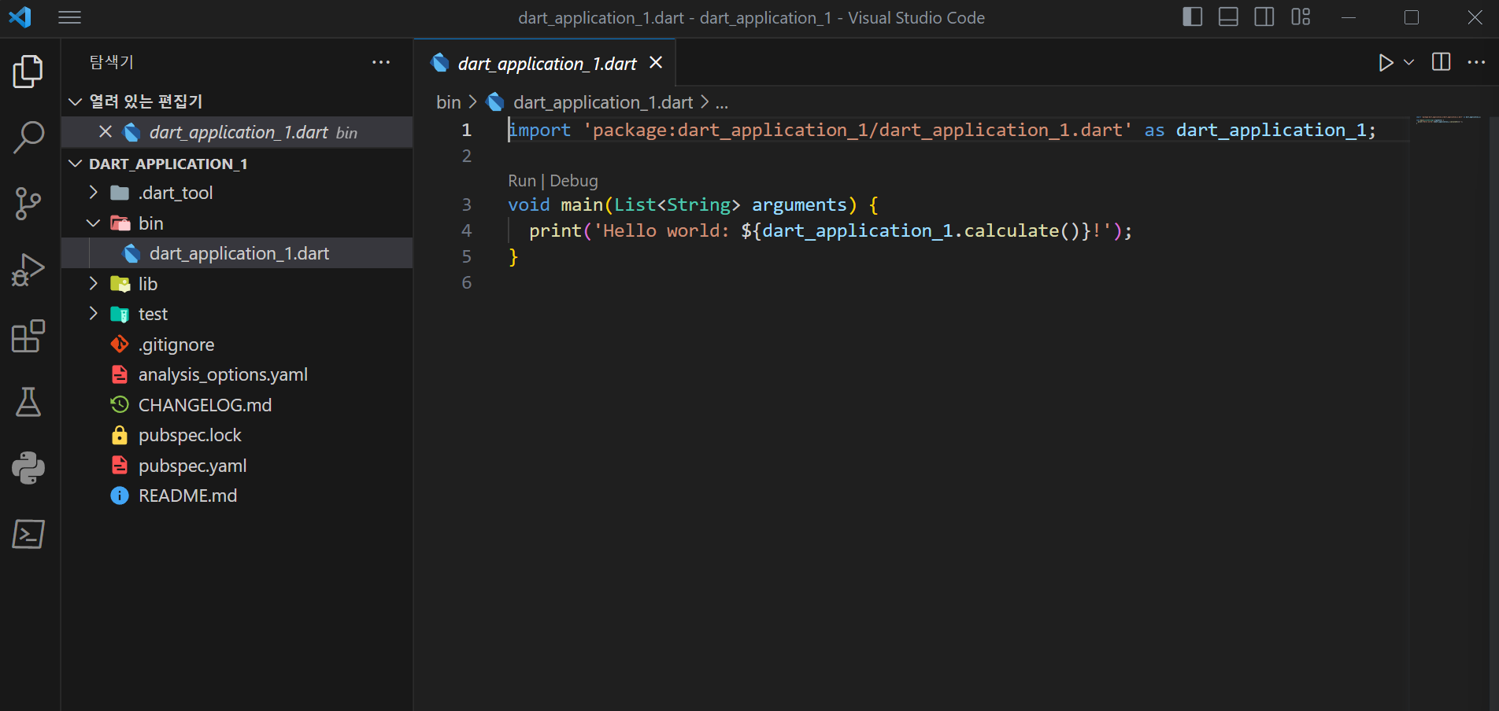The width and height of the screenshot is (1499, 711).
Task: Open the Source Control view
Action: coord(28,204)
